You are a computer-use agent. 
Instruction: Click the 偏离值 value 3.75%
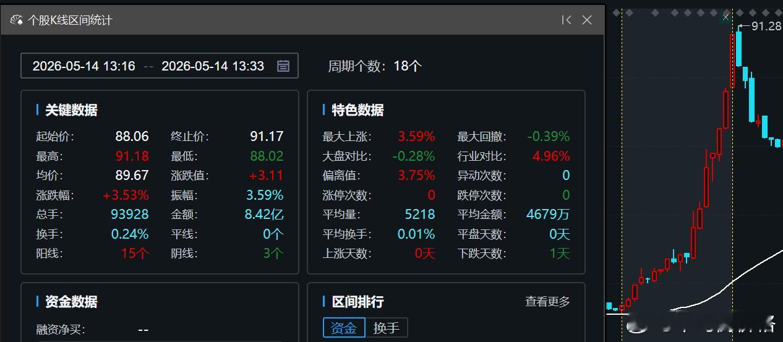[x=416, y=176]
